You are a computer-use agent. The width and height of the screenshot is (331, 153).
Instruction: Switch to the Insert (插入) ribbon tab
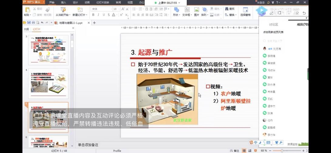click(x=63, y=2)
